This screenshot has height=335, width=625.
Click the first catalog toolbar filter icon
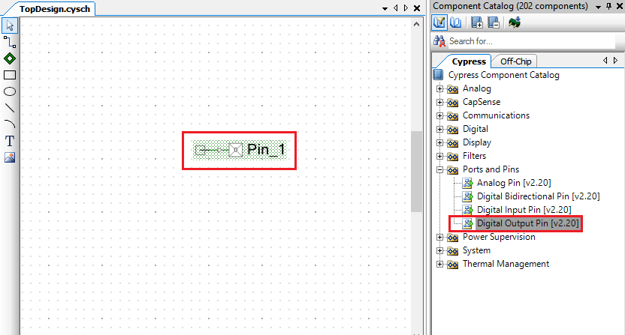point(439,22)
